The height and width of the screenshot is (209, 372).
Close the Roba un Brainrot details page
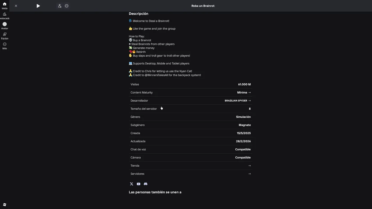click(x=16, y=6)
